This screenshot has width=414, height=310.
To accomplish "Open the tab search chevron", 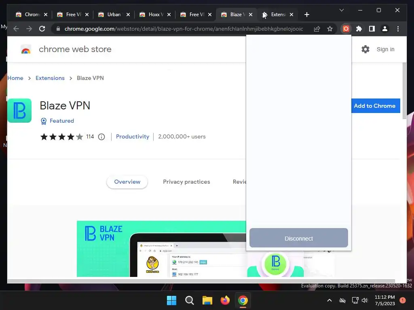I will point(341,10).
